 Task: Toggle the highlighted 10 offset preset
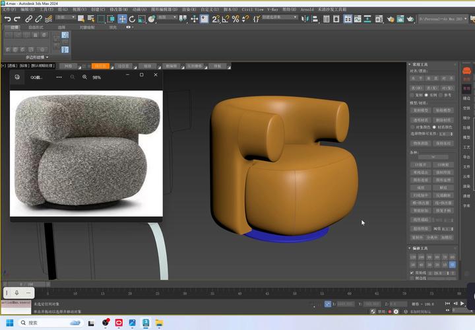pyautogui.click(x=453, y=265)
